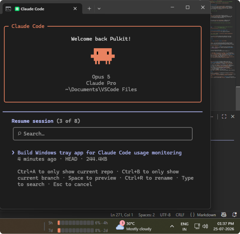The width and height of the screenshot is (240, 234).
Task: Change indentation via Spaces: 2
Action: pos(146,215)
